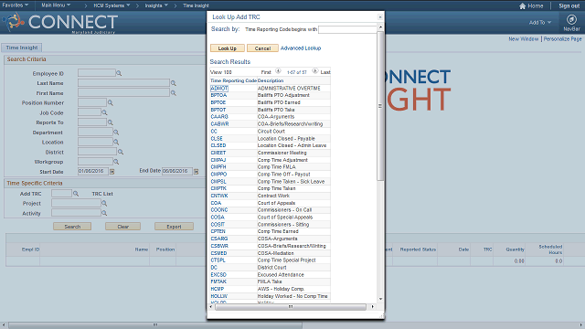The image size is (585, 329).
Task: Click the Look Up button
Action: (228, 48)
